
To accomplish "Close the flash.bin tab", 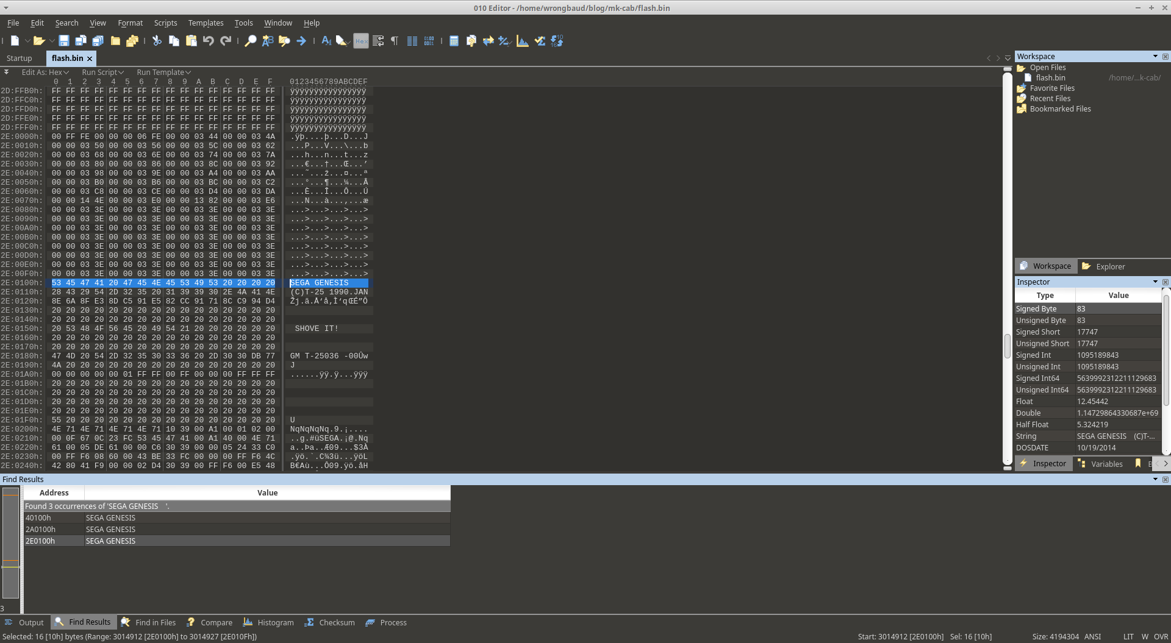I will [90, 59].
